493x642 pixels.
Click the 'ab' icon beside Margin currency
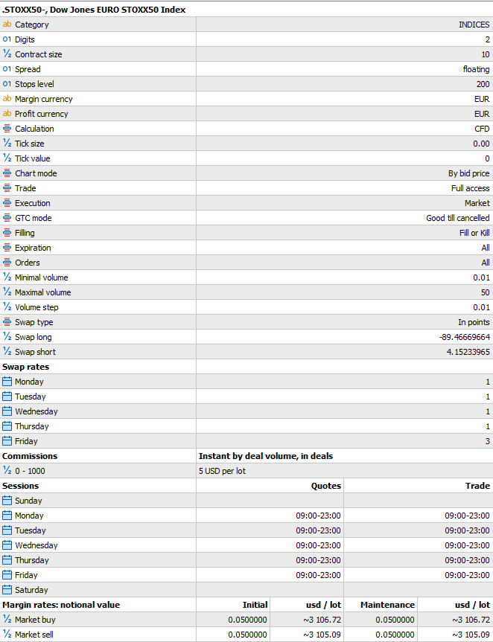click(x=7, y=99)
